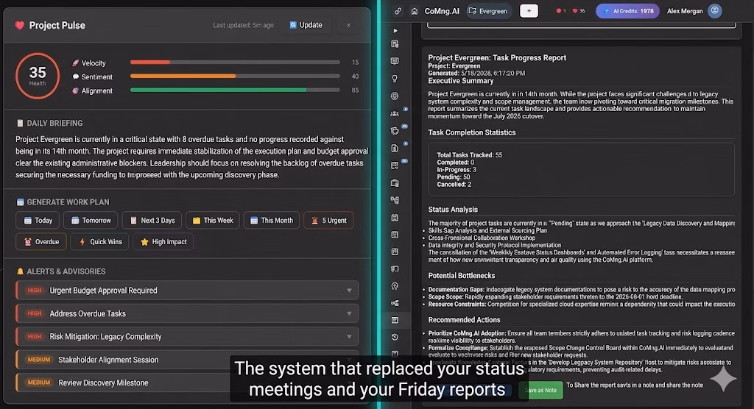Click the HIGH badge on Address Overdue Tasks
Screen dimensions: 754x409
[x=34, y=313]
